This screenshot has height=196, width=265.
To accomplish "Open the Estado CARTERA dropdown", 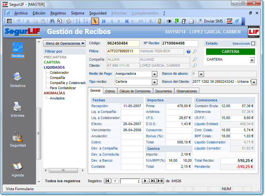I will [x=252, y=60].
